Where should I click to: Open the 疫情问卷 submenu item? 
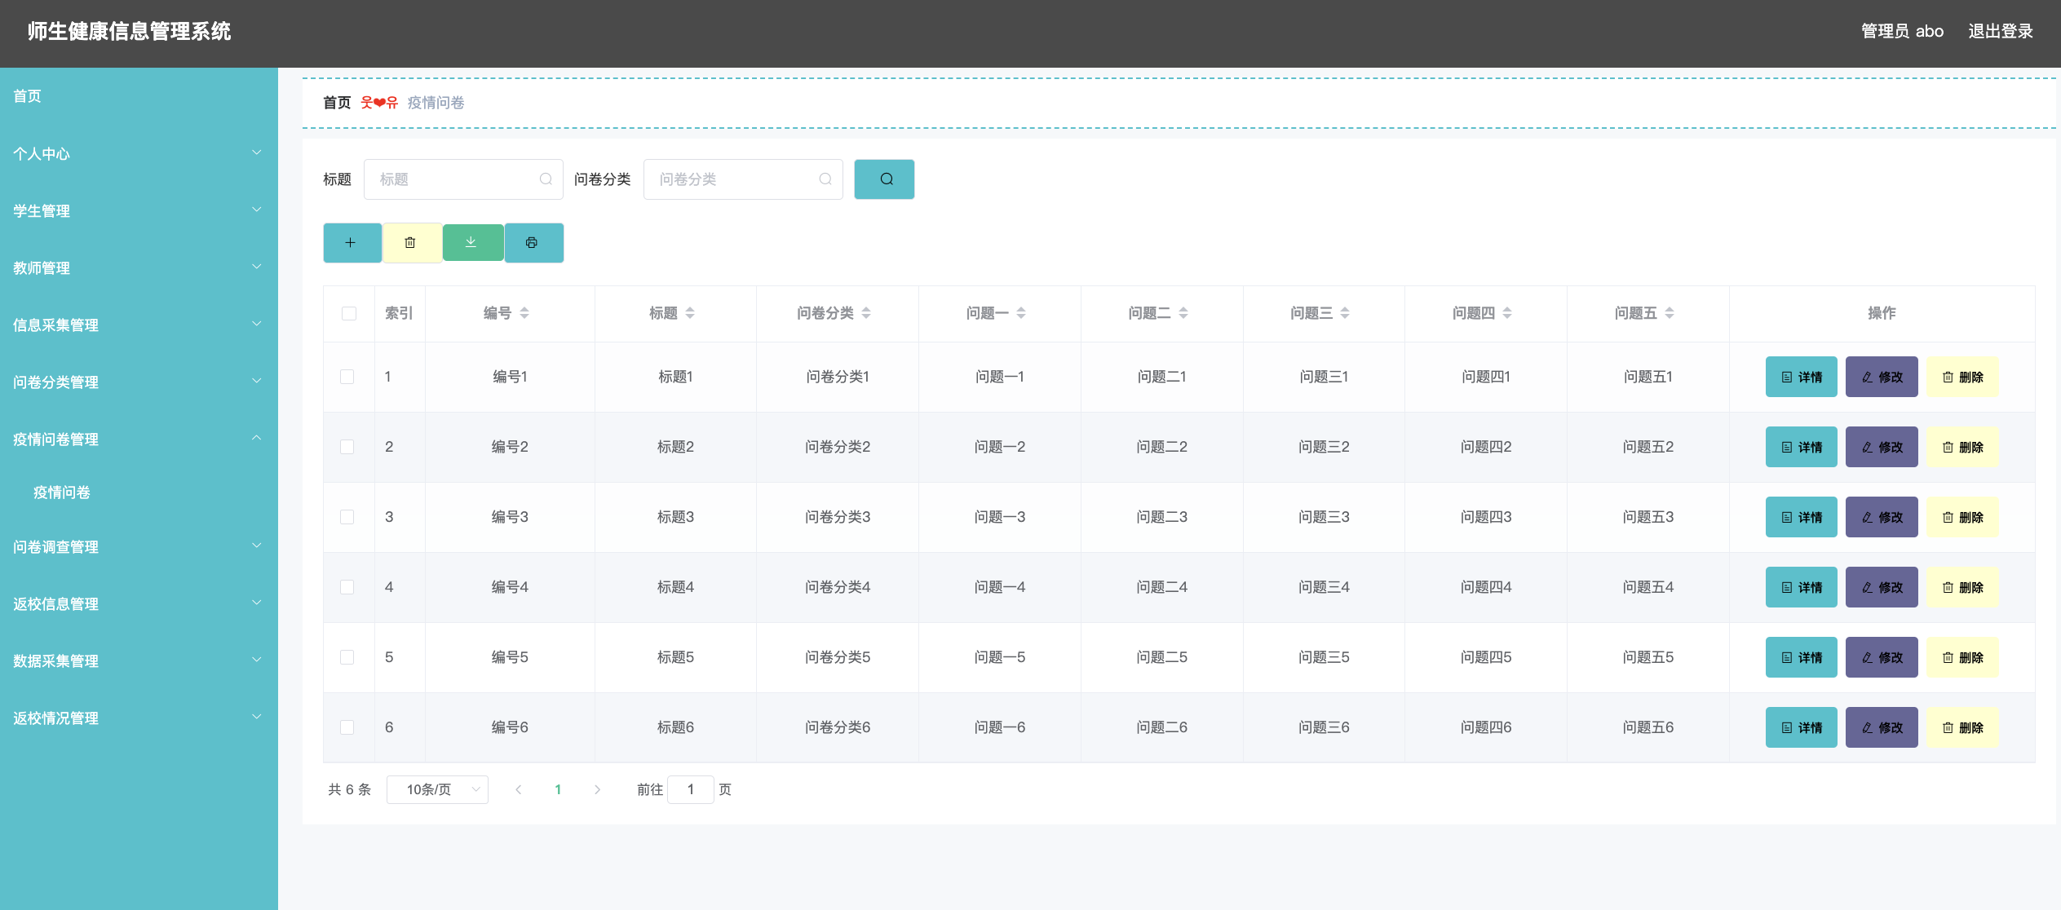[62, 493]
